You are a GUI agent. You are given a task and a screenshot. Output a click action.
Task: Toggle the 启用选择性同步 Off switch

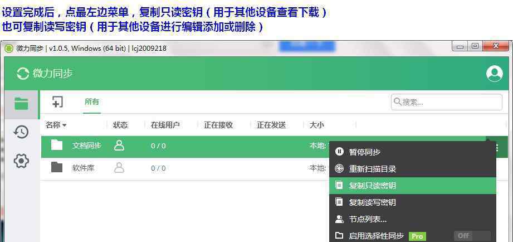point(472,236)
